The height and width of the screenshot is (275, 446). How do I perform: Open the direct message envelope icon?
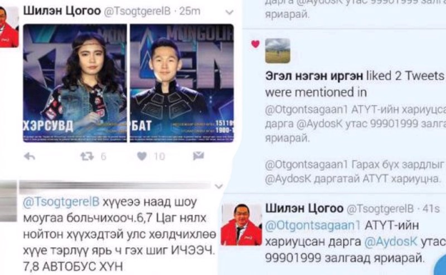tap(198, 156)
